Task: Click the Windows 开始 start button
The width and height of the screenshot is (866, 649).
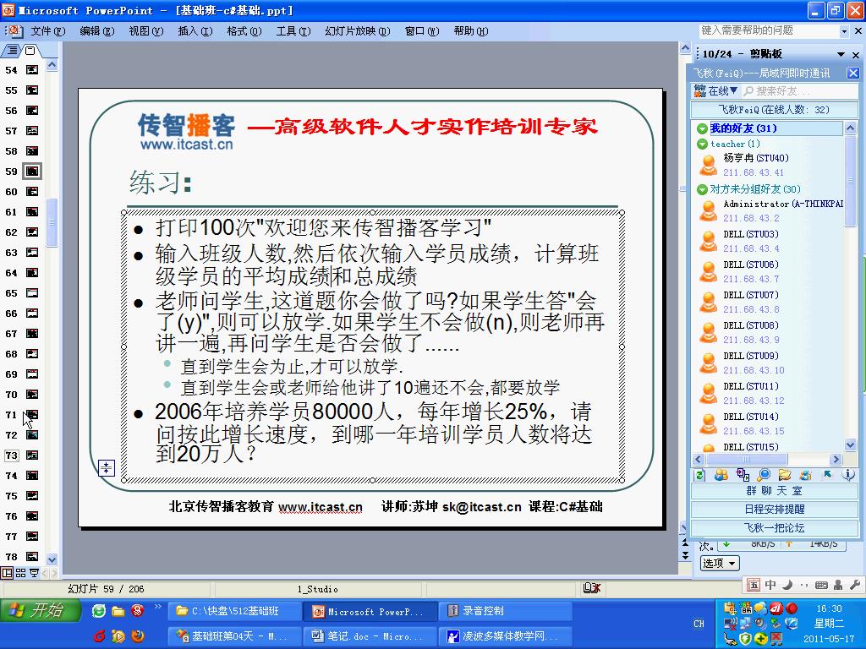Action: coord(41,610)
